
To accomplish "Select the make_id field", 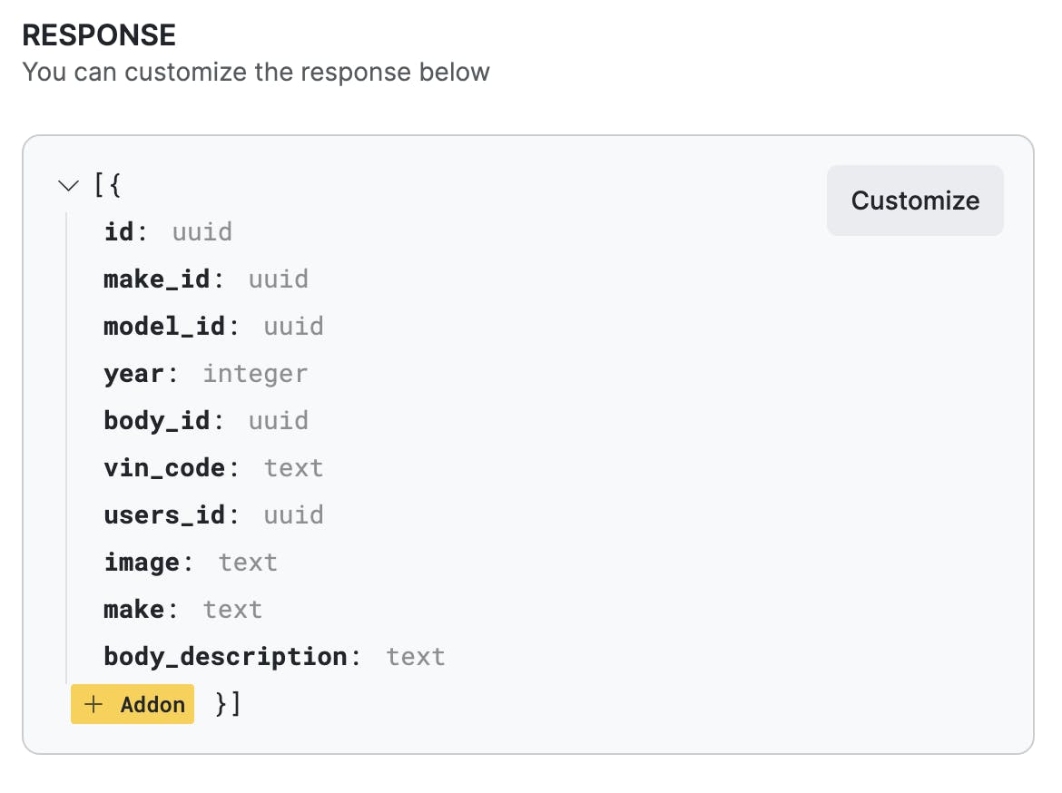I will point(156,279).
